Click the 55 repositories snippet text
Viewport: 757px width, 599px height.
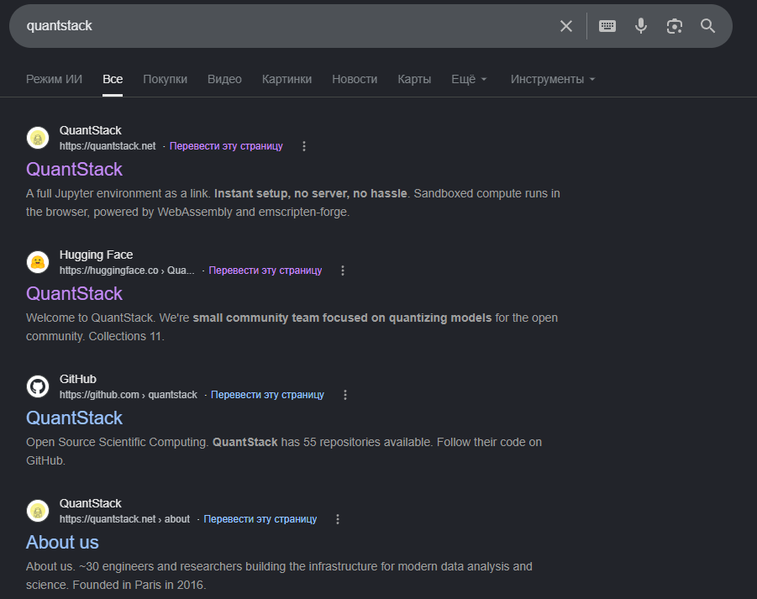(284, 451)
